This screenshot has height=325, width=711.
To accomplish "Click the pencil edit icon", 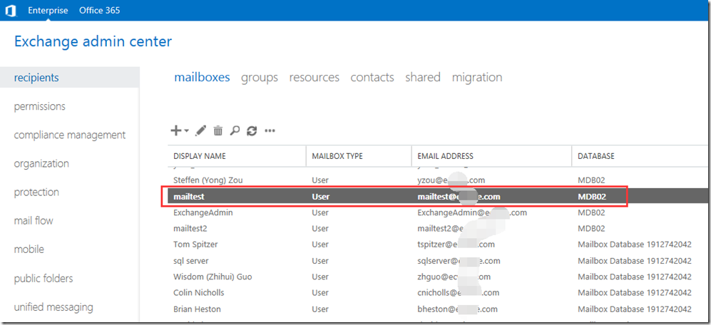I will tap(201, 131).
